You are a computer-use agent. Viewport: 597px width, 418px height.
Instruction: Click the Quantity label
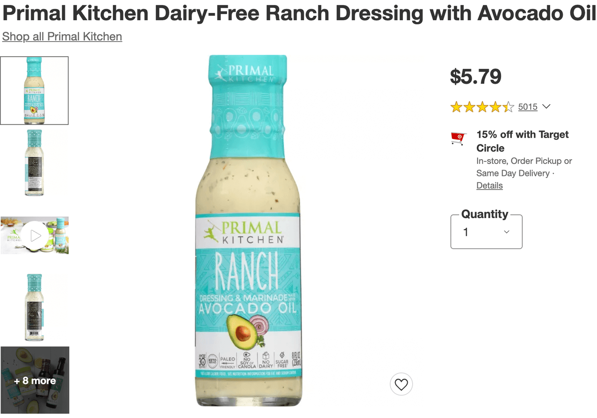point(484,214)
